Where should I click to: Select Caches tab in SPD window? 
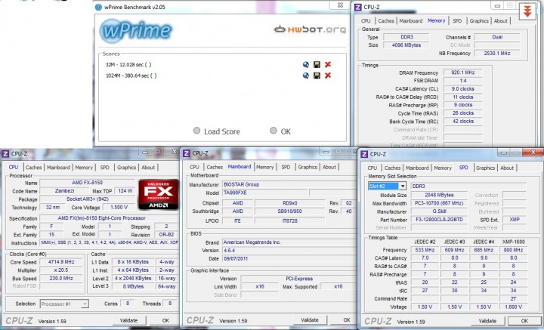point(392,168)
